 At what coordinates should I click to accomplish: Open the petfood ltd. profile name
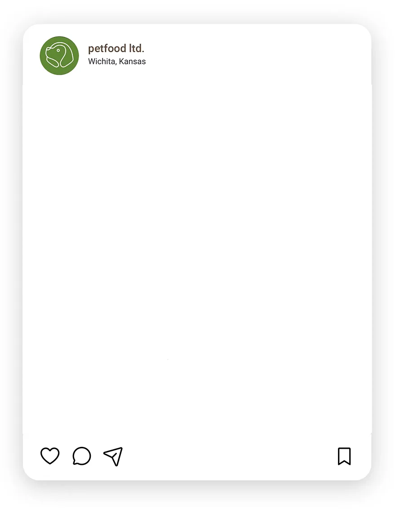coord(116,49)
